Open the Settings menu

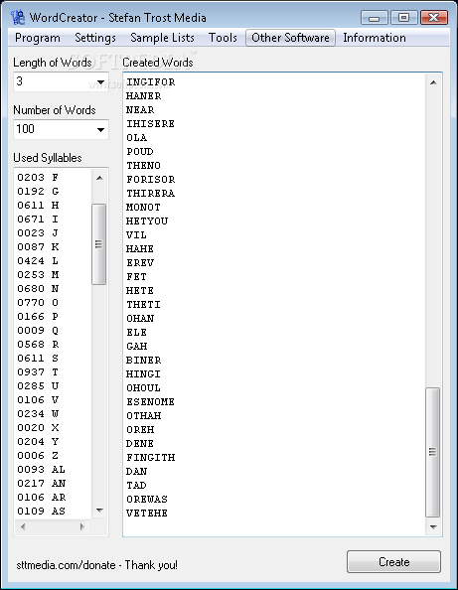coord(95,38)
